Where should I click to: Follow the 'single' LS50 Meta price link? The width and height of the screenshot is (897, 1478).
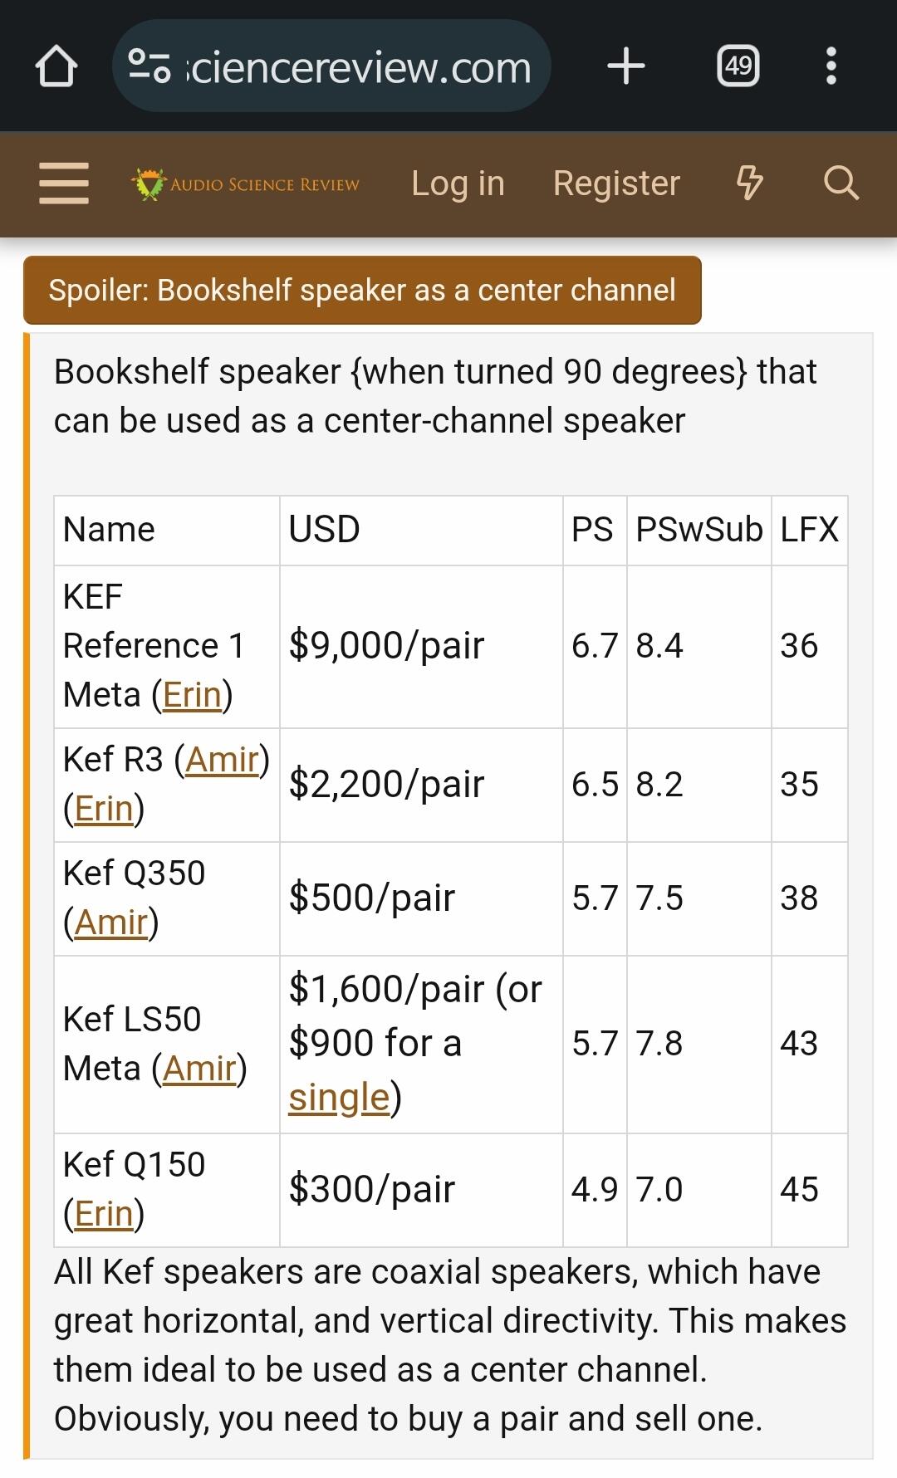pos(339,1098)
